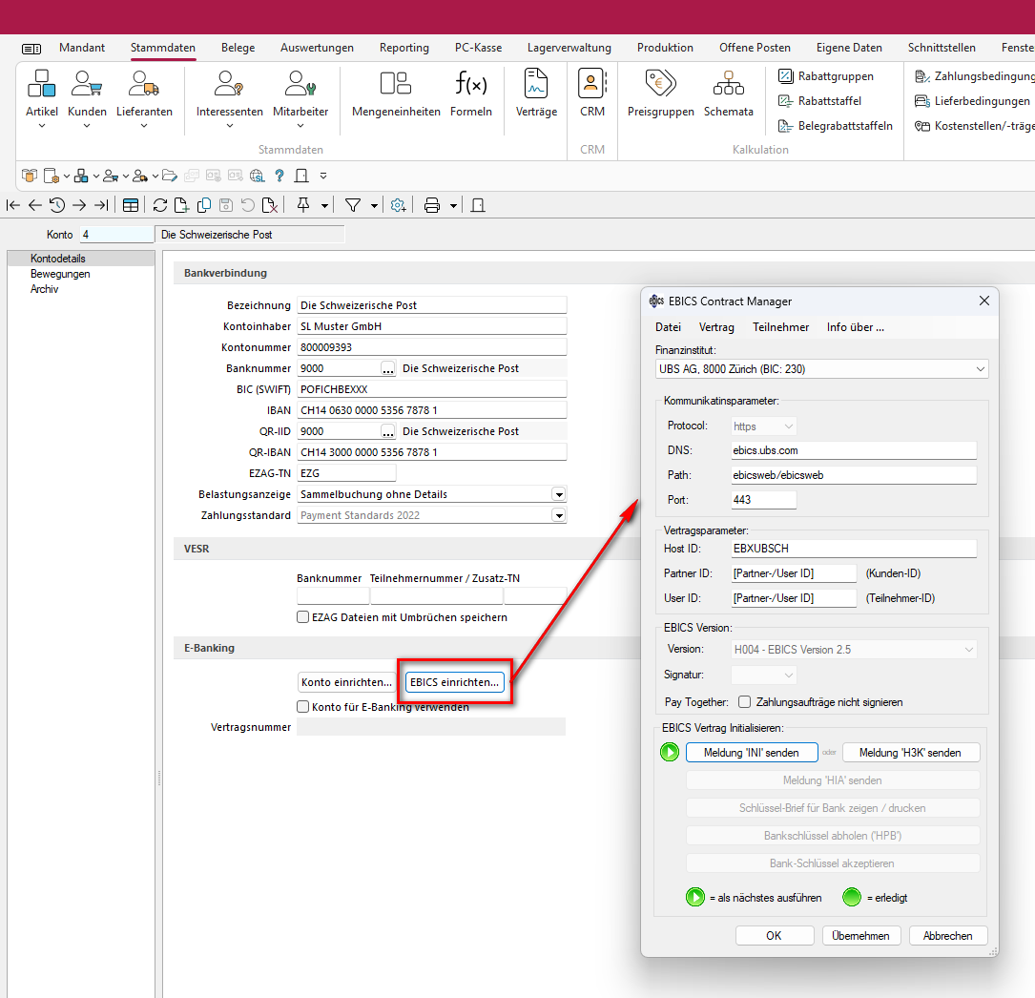This screenshot has width=1035, height=998.
Task: Open the Belastungsanzeige dropdown
Action: coord(559,494)
